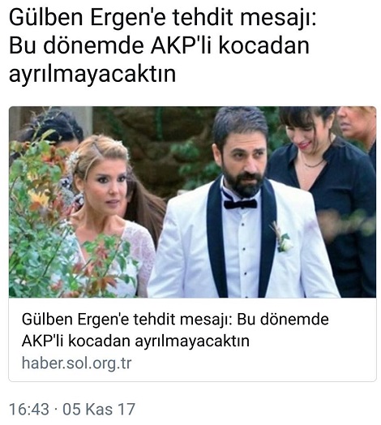Open the wedding photo preview image
381x425 pixels.
point(192,202)
